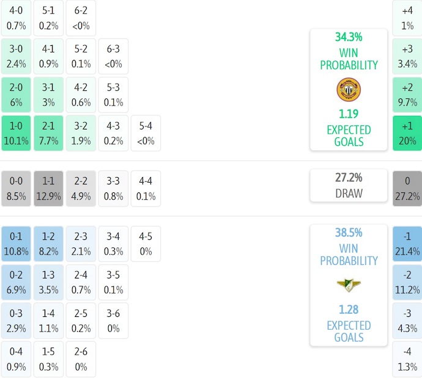The width and height of the screenshot is (422, 378).
Task: Choose the 2-1 score box
Action: point(49,133)
